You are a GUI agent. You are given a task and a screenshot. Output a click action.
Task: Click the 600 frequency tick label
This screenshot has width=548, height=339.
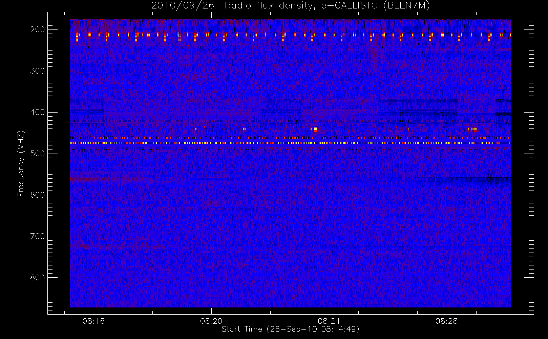(37, 195)
